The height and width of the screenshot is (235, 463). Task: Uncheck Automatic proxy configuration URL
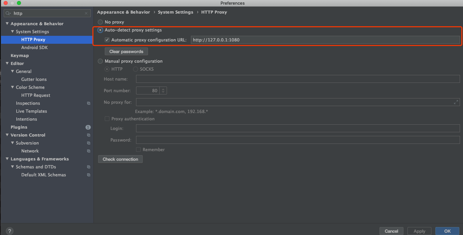(107, 39)
